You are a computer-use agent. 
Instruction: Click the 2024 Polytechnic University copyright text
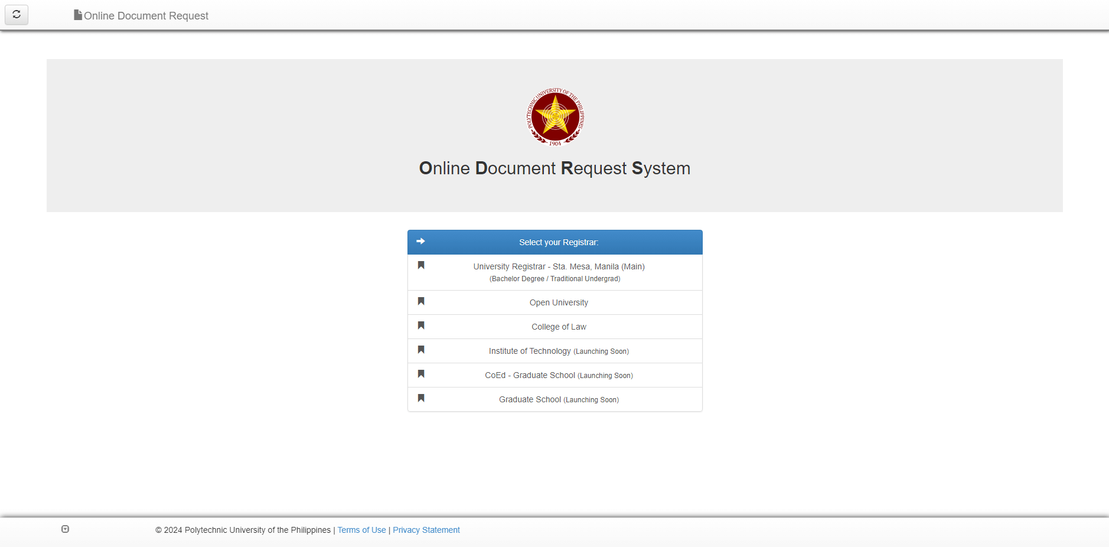[x=243, y=530]
